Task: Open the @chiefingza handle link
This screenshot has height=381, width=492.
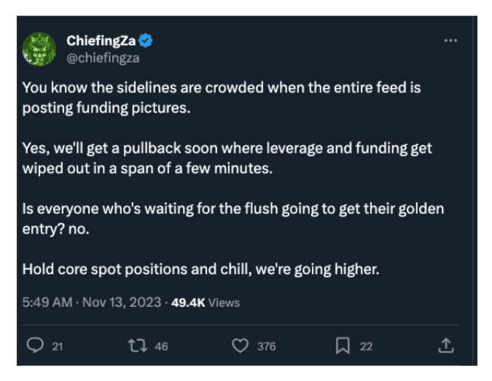Action: point(103,58)
